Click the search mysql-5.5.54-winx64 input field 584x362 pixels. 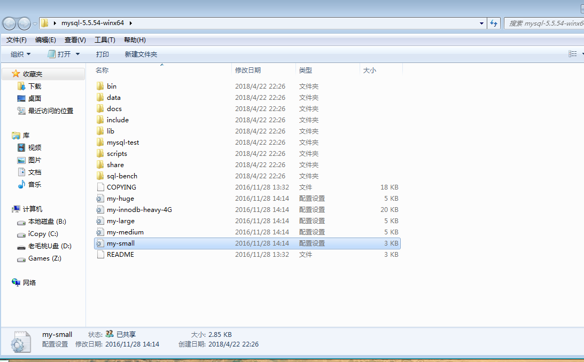pos(544,23)
